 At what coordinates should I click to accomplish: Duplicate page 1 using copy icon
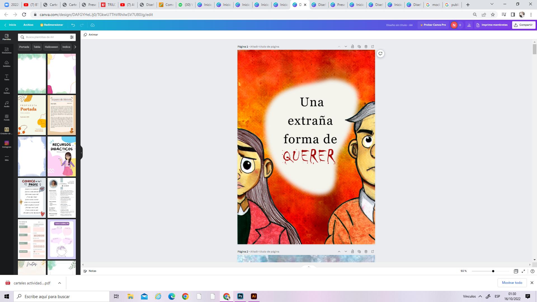(359, 46)
